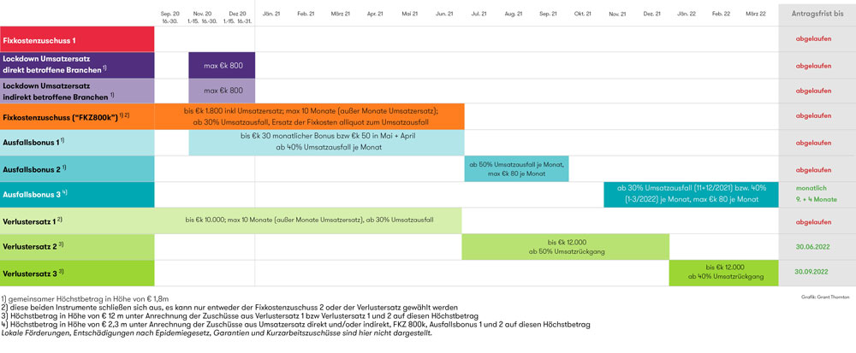
Task: Click the 30.09.2022 deadline for Verlustersatz 3
Action: (x=814, y=272)
